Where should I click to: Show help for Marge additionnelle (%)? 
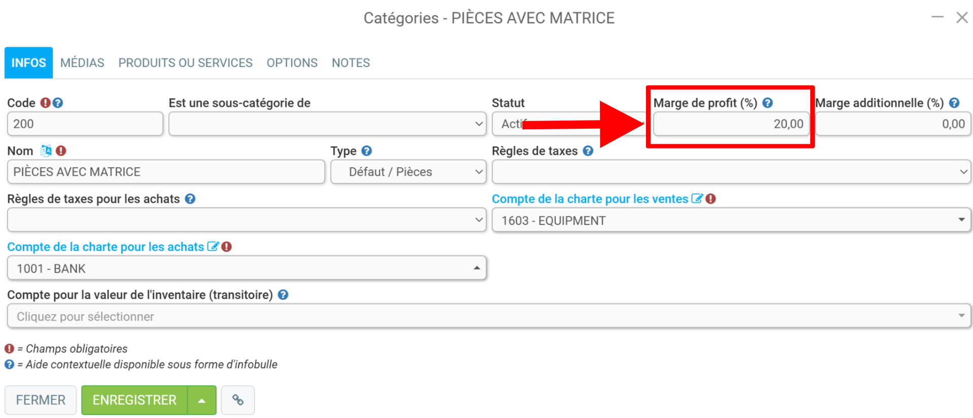pos(954,103)
